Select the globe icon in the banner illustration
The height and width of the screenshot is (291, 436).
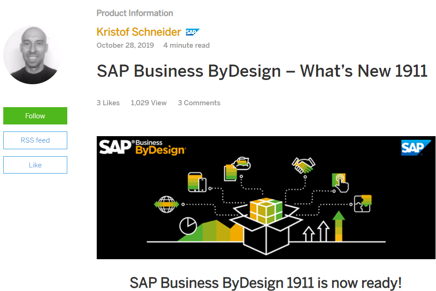pyautogui.click(x=167, y=204)
